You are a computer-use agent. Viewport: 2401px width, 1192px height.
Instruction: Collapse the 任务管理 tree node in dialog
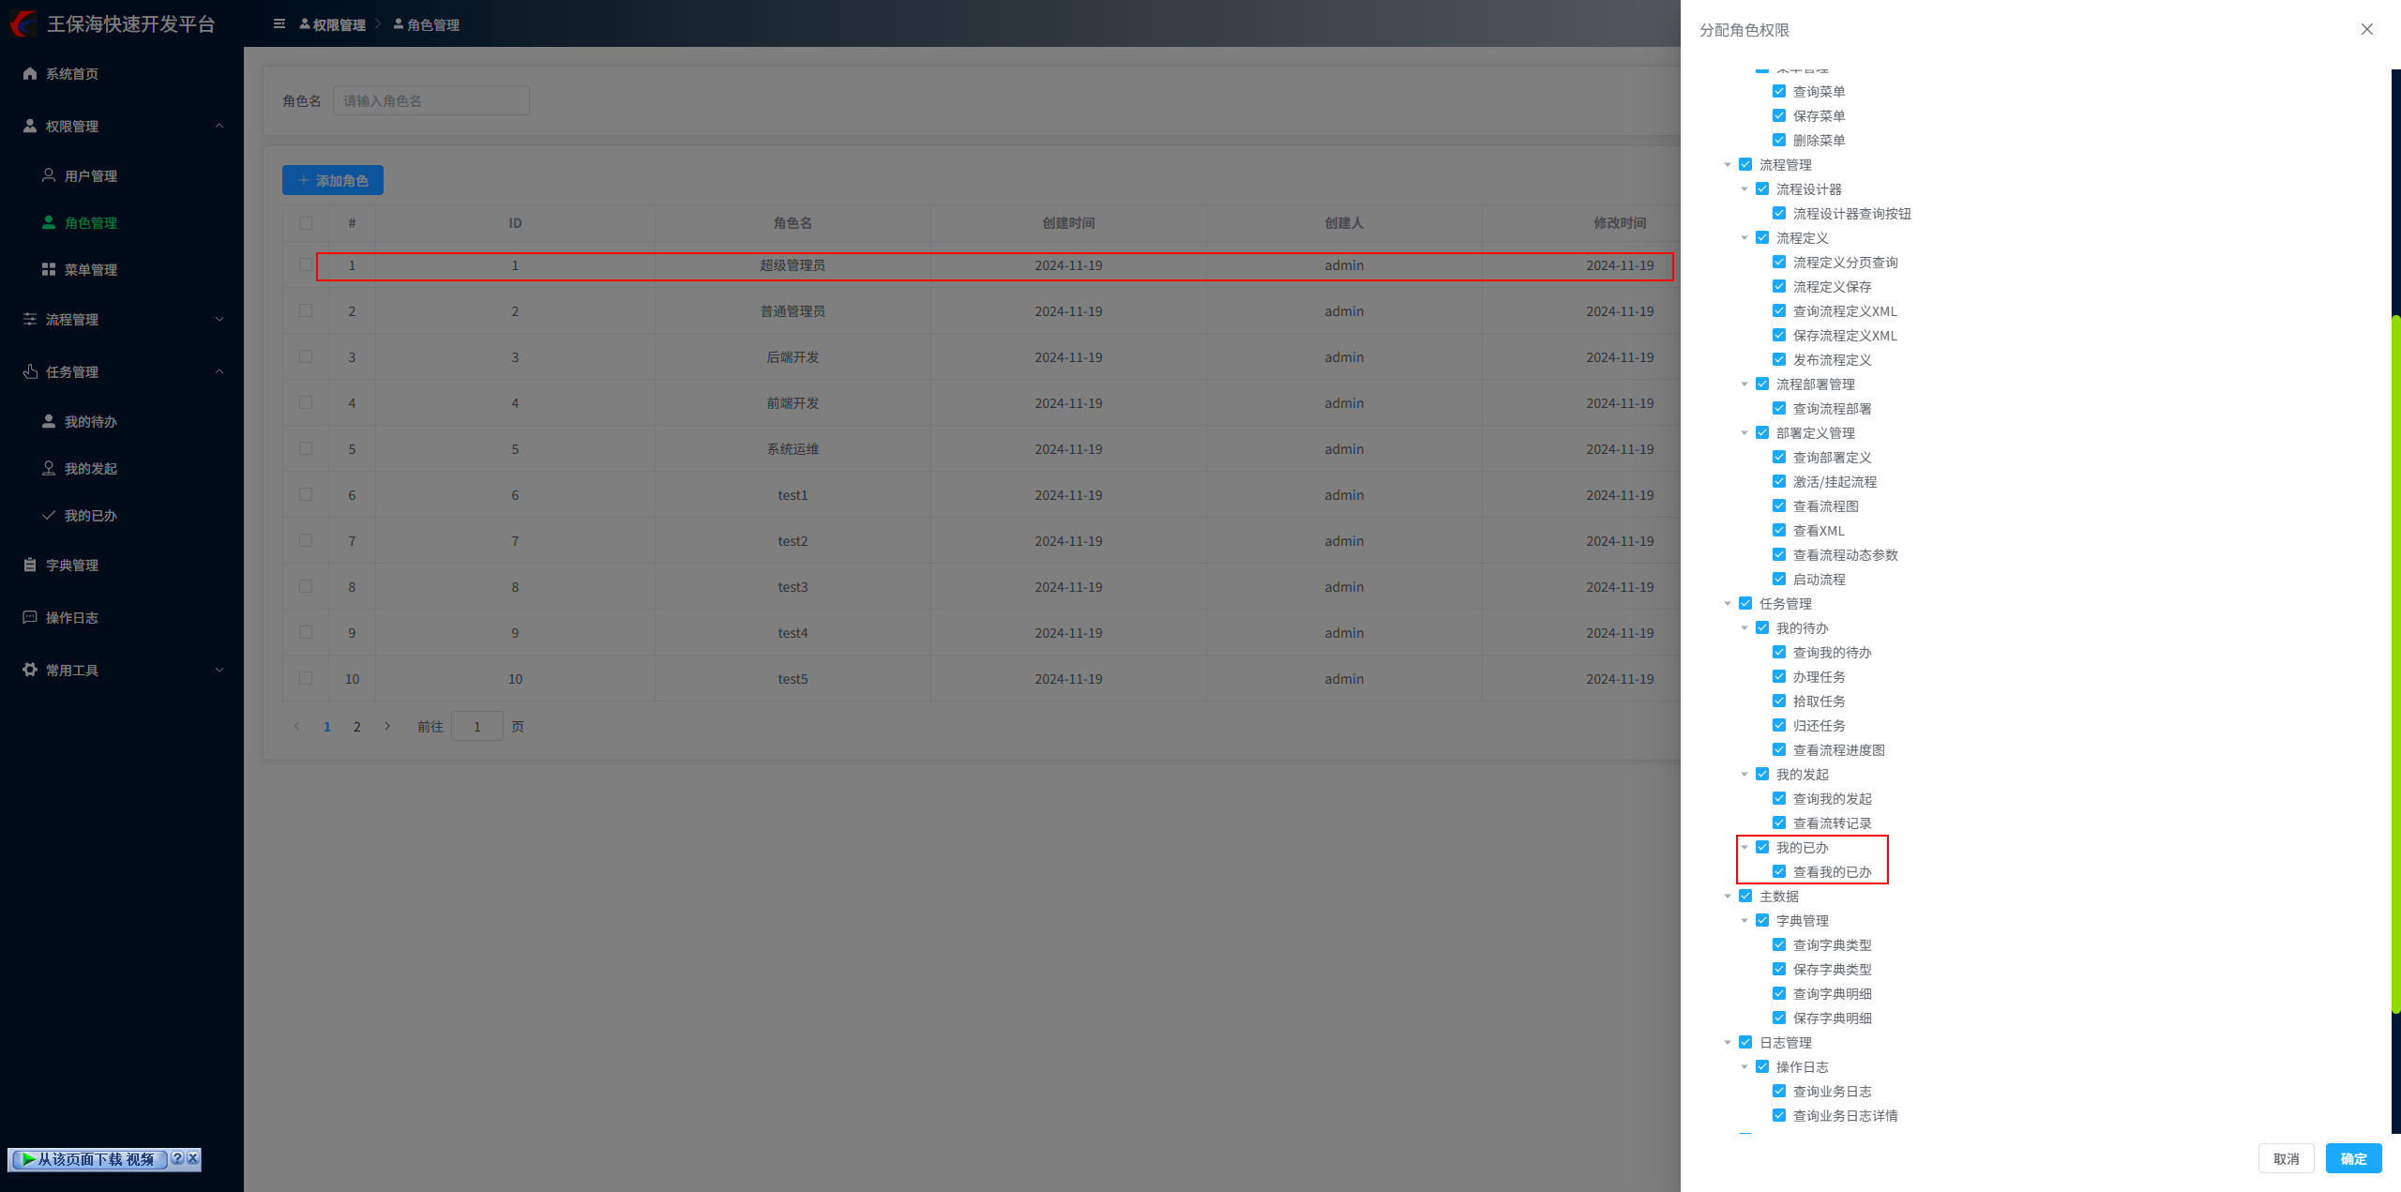[x=1728, y=604]
